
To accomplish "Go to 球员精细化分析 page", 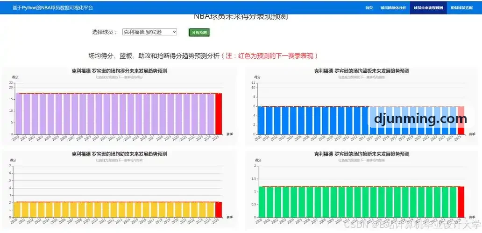I will click(393, 7).
